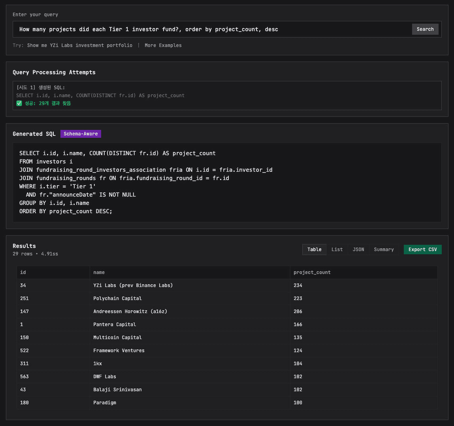The width and height of the screenshot is (454, 426).
Task: Click the GROUP BY i.id, i.name line
Action: pyautogui.click(x=54, y=203)
